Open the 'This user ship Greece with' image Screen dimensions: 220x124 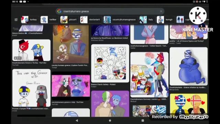31,88
